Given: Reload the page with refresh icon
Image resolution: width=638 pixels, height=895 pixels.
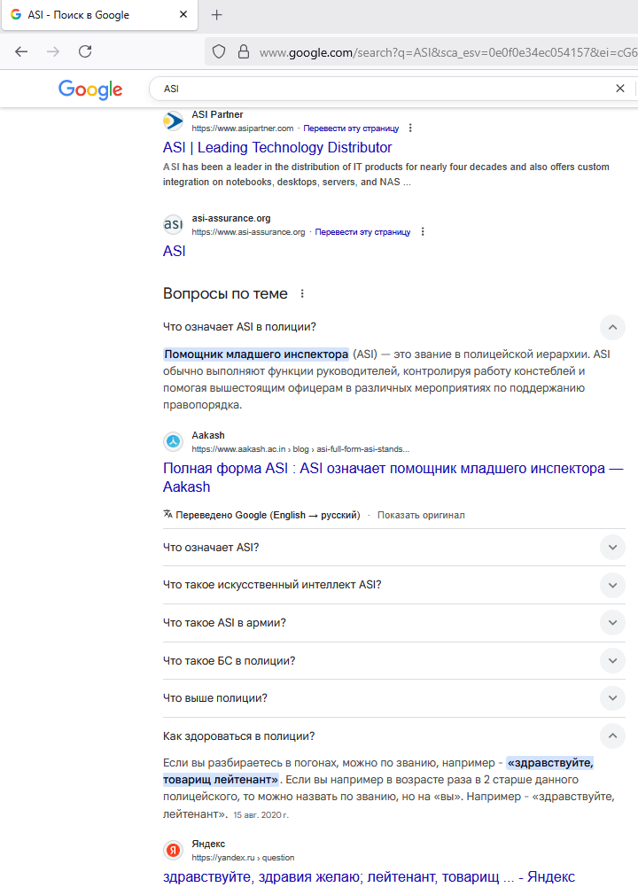Looking at the screenshot, I should pos(85,51).
